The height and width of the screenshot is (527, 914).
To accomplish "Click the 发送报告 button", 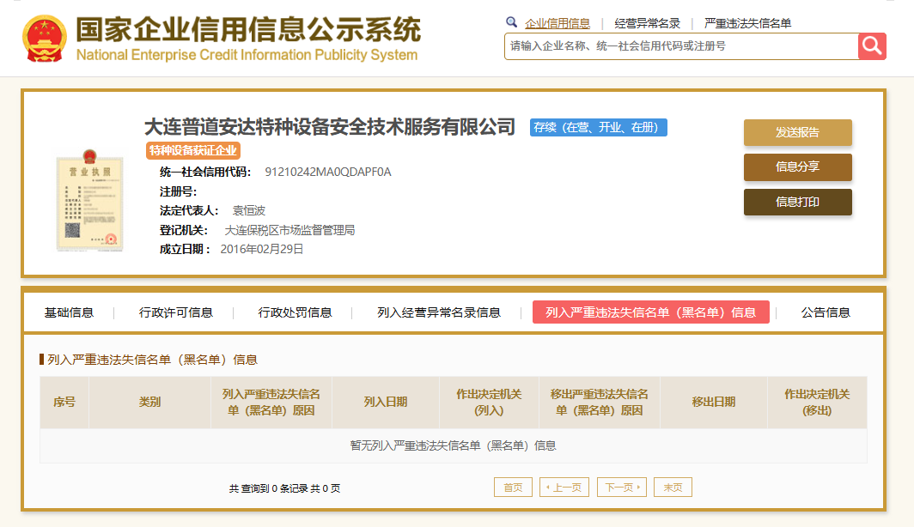I will (x=797, y=132).
